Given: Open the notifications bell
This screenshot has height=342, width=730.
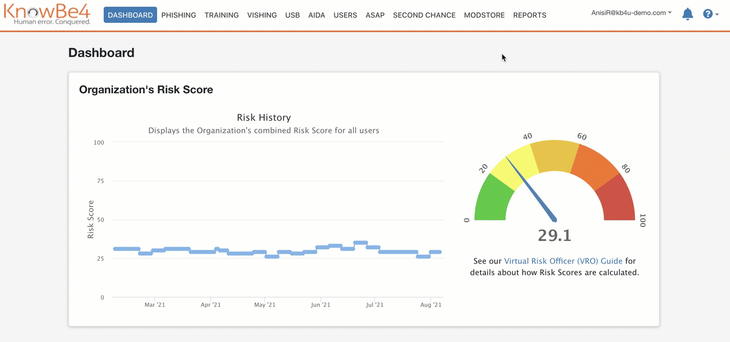Looking at the screenshot, I should pyautogui.click(x=687, y=14).
